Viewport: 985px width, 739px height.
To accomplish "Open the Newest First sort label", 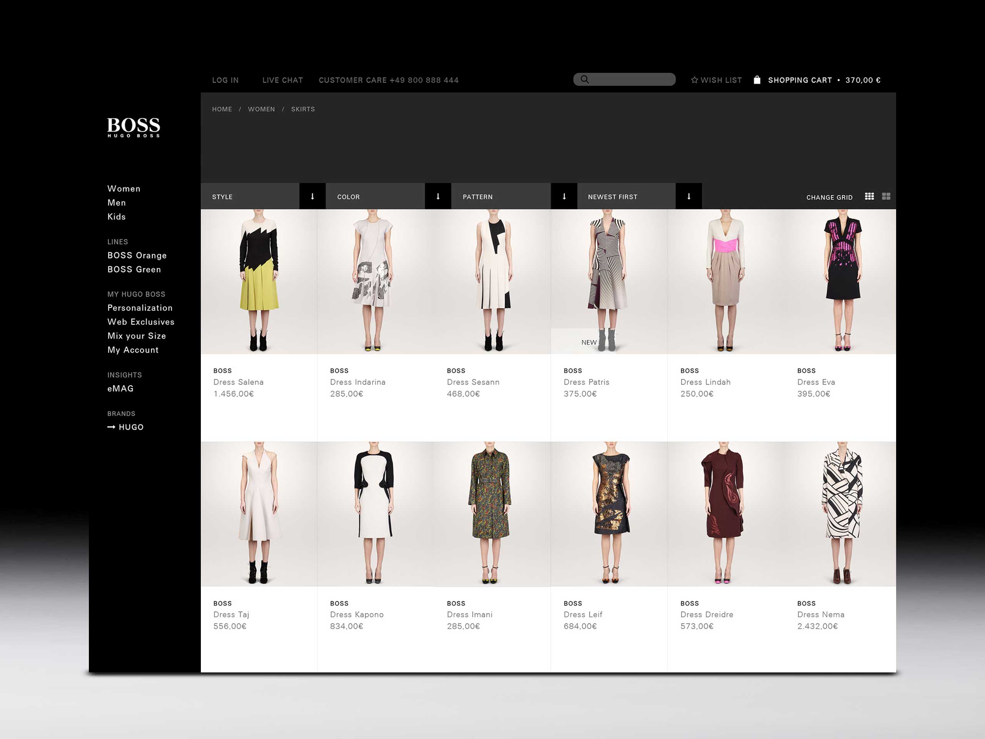I will (x=612, y=197).
